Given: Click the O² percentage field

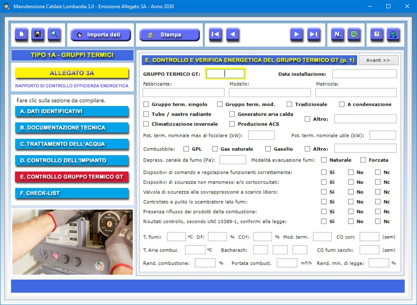Looking at the screenshot, I should [218, 237].
